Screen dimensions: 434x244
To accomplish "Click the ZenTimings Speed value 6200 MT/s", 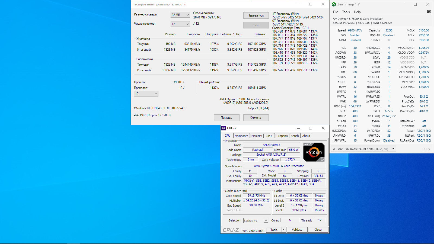I will click(355, 30).
